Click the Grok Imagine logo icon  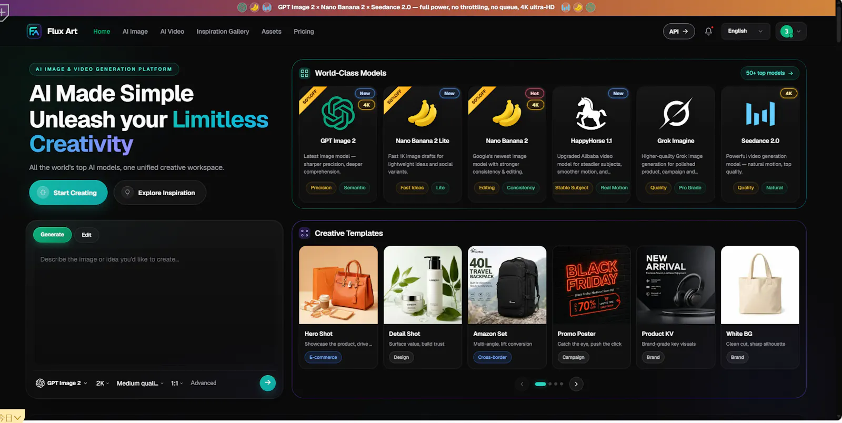point(676,113)
